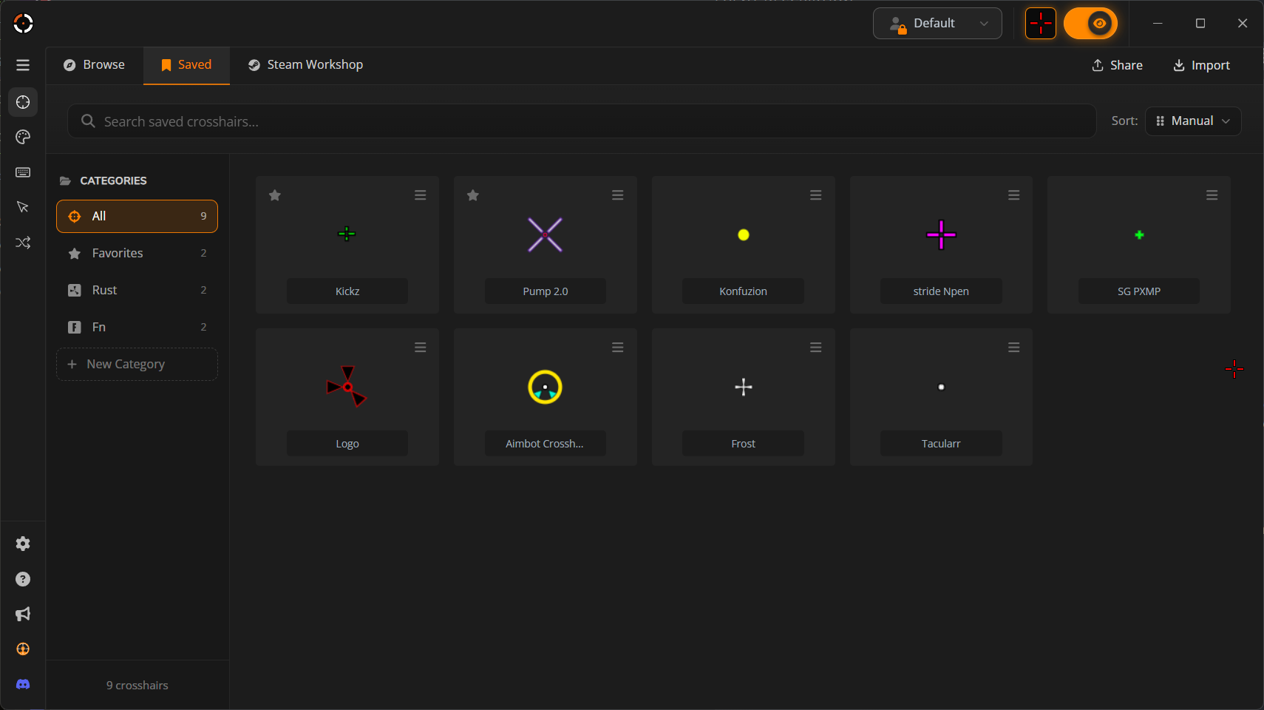Open the palette designer icon in sidebar

(23, 137)
